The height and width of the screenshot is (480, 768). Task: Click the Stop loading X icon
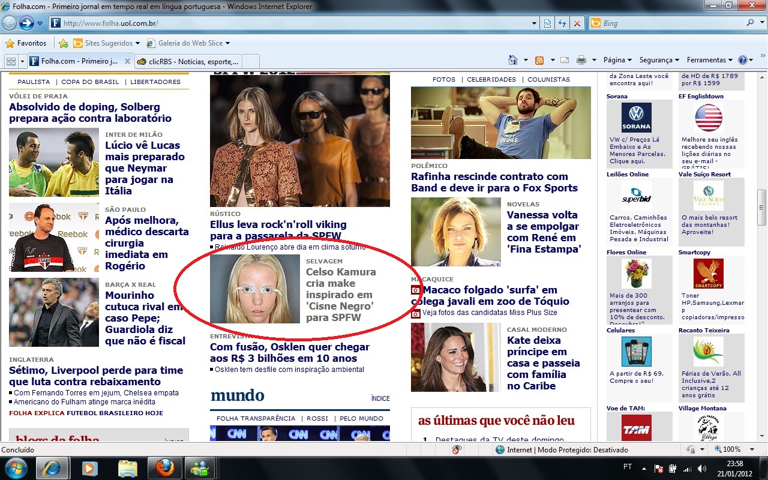click(x=577, y=23)
